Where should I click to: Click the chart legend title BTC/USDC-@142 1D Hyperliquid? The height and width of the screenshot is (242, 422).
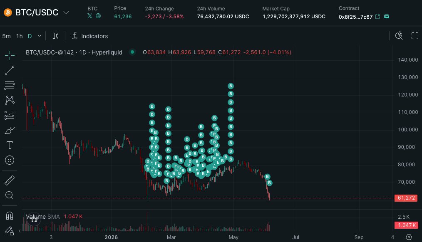click(74, 52)
